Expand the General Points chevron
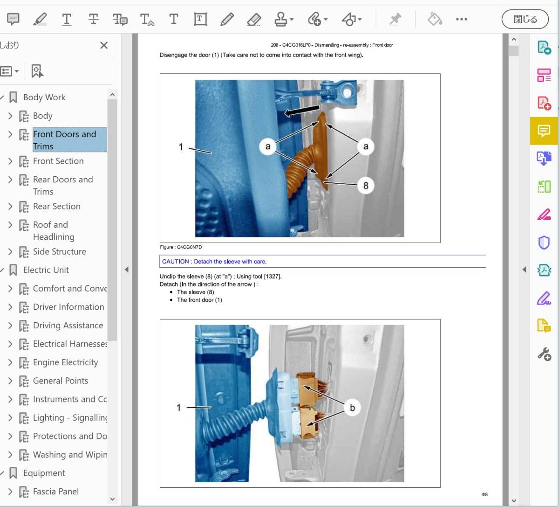The image size is (559, 507). pos(10,381)
